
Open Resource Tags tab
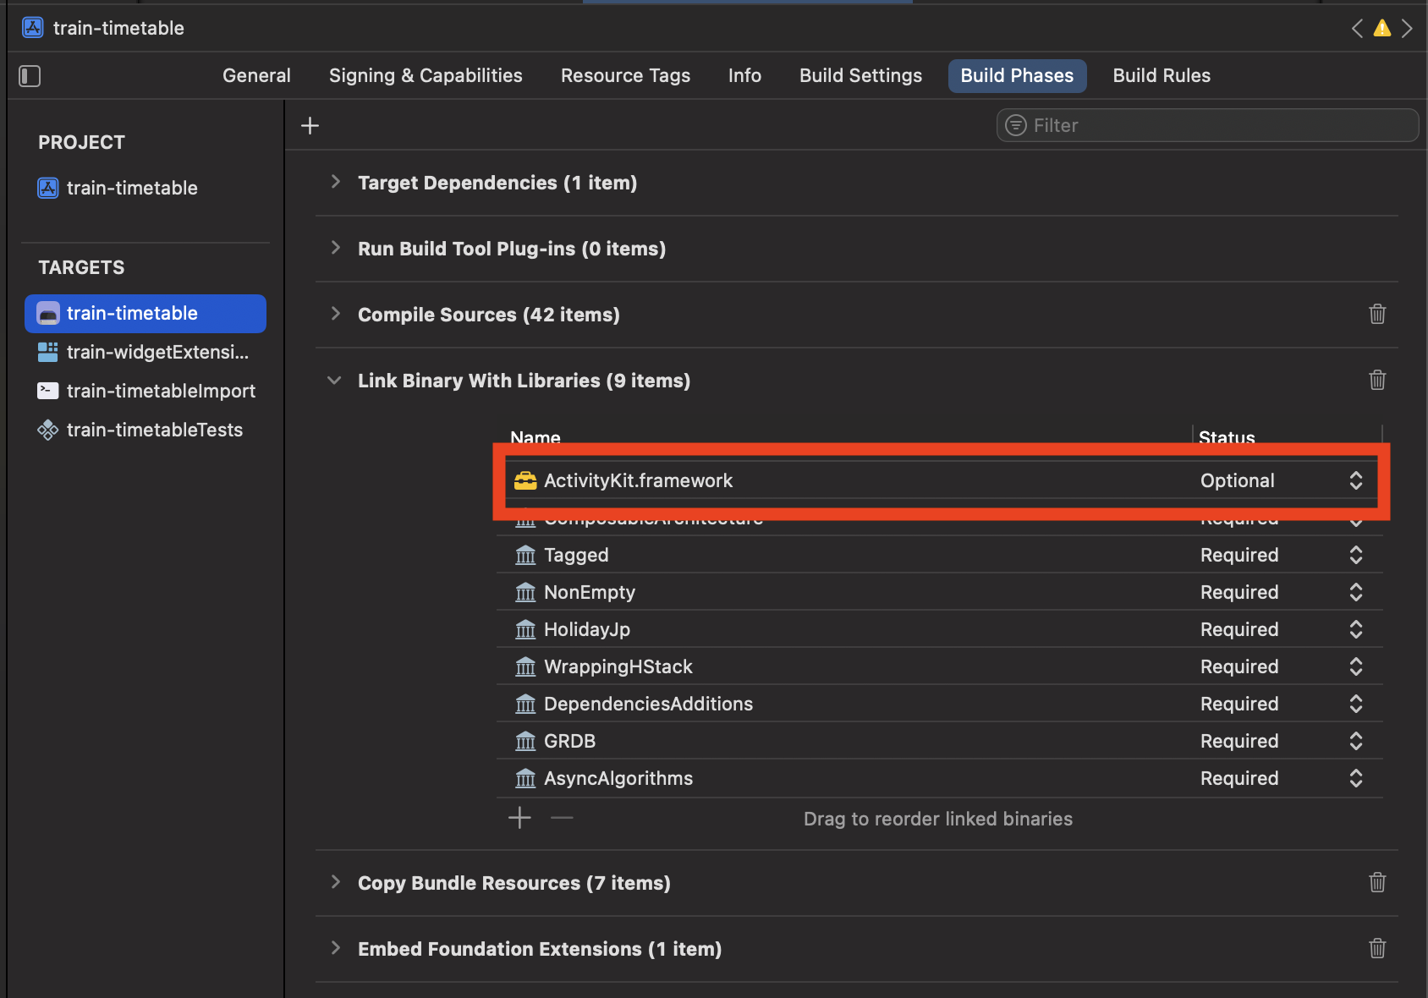(x=625, y=75)
